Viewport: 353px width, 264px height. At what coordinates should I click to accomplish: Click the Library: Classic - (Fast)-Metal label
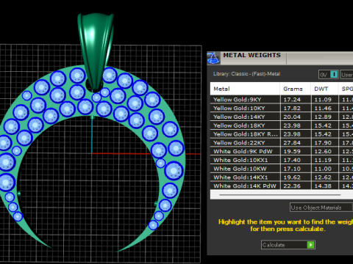click(246, 74)
